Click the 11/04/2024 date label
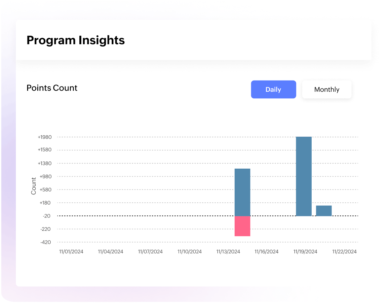Screen dimensions: 387x303 point(110,251)
